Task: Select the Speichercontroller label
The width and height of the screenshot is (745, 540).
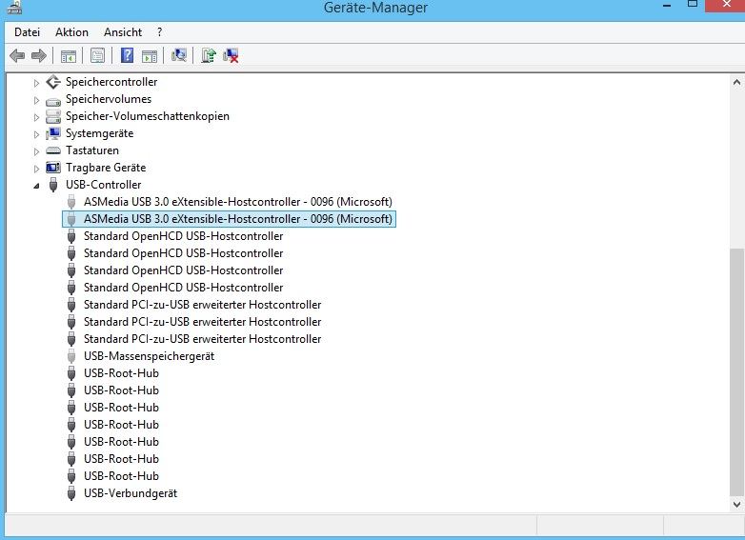Action: coord(111,82)
